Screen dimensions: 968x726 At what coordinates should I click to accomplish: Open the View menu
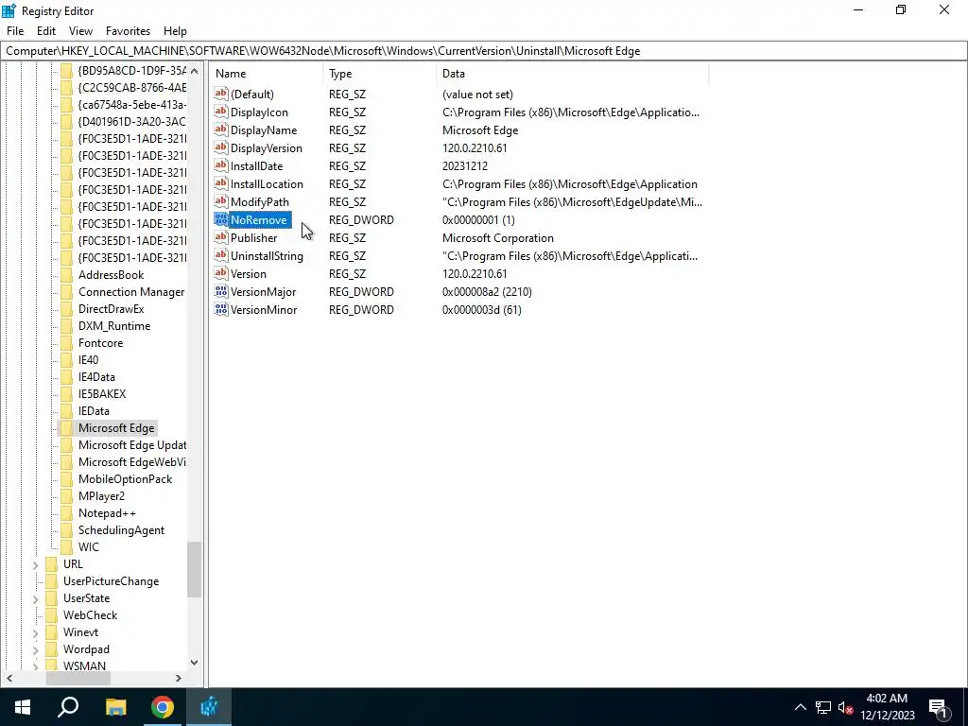81,31
